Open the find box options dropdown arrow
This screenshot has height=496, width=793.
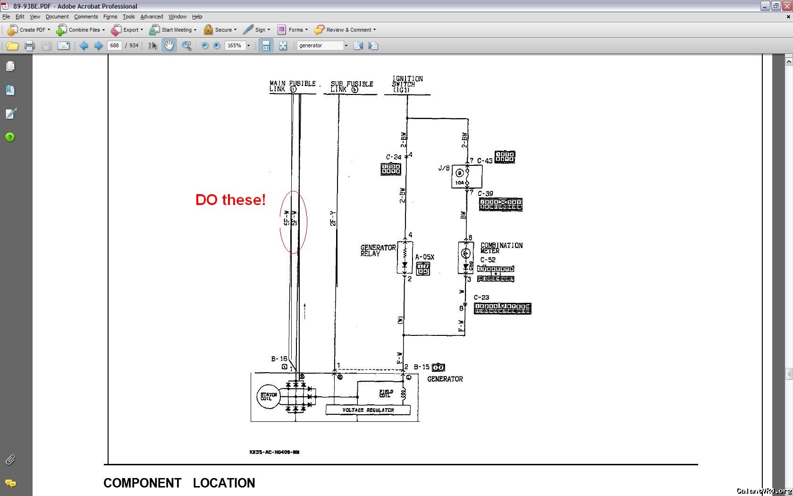(x=346, y=46)
